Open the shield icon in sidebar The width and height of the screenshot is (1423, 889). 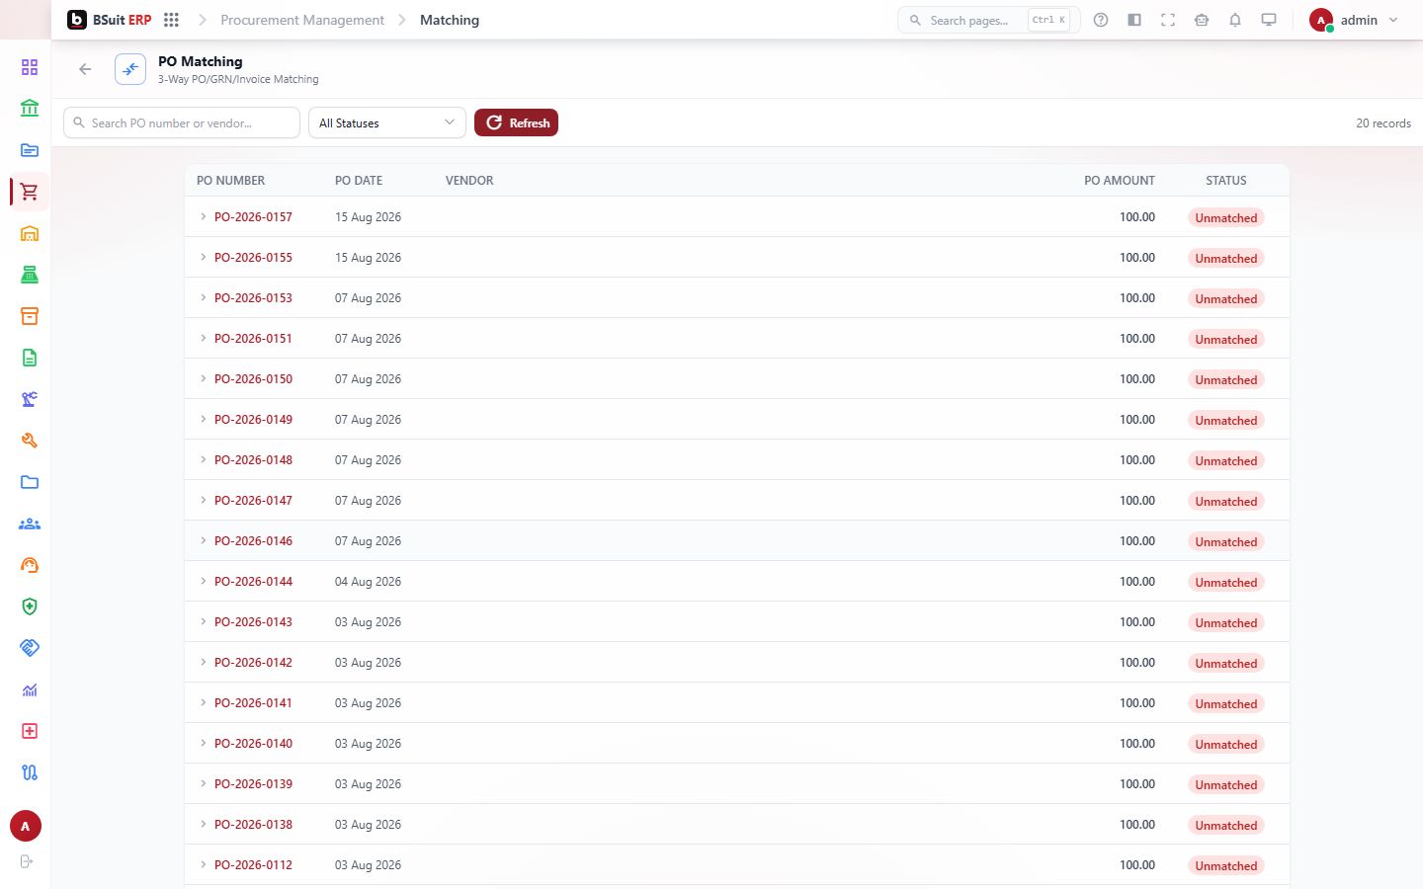(30, 606)
